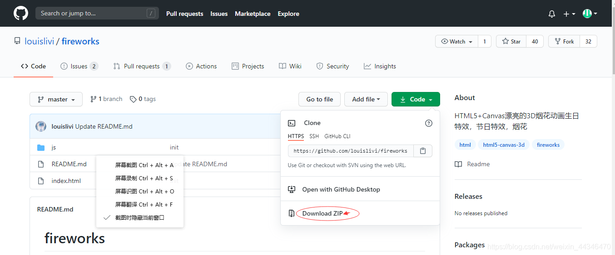Switch to the Insights tab
This screenshot has width=615, height=255.
pyautogui.click(x=380, y=66)
